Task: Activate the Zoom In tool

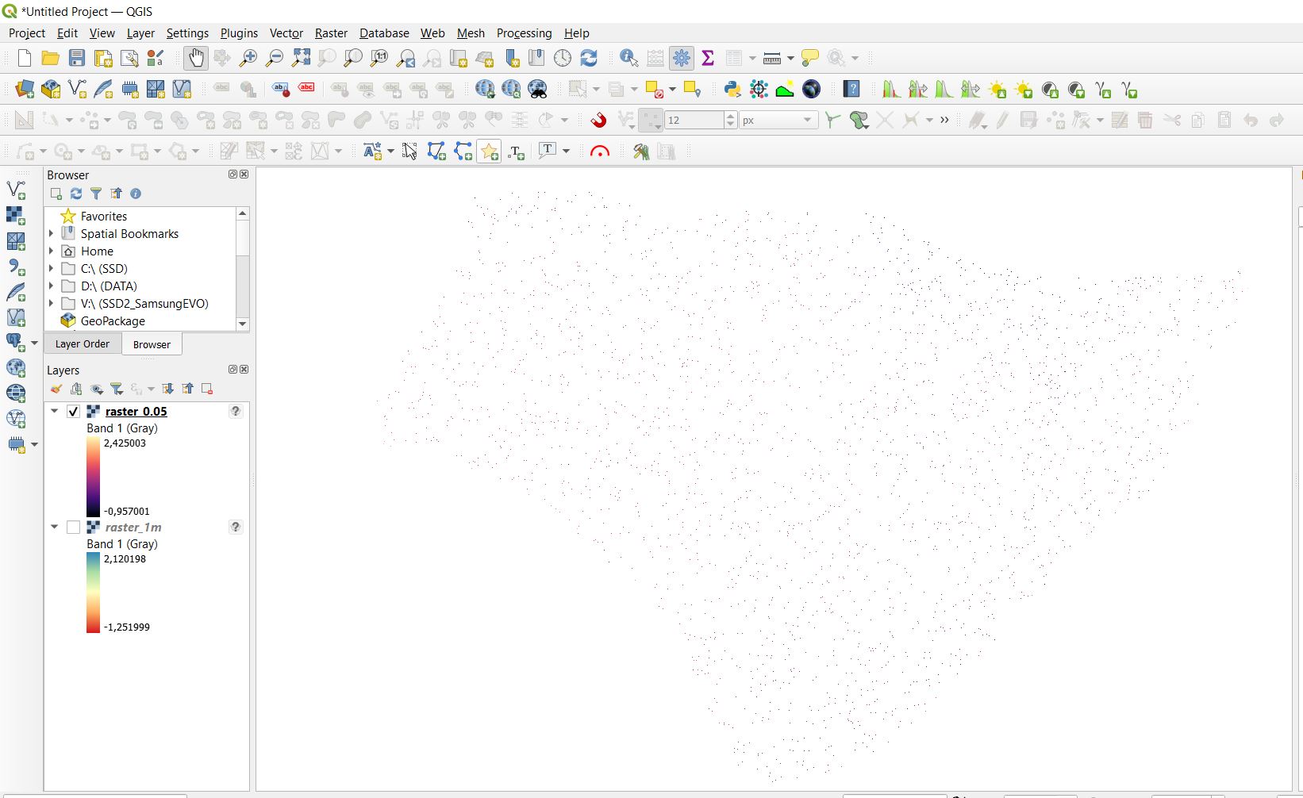Action: pyautogui.click(x=248, y=58)
